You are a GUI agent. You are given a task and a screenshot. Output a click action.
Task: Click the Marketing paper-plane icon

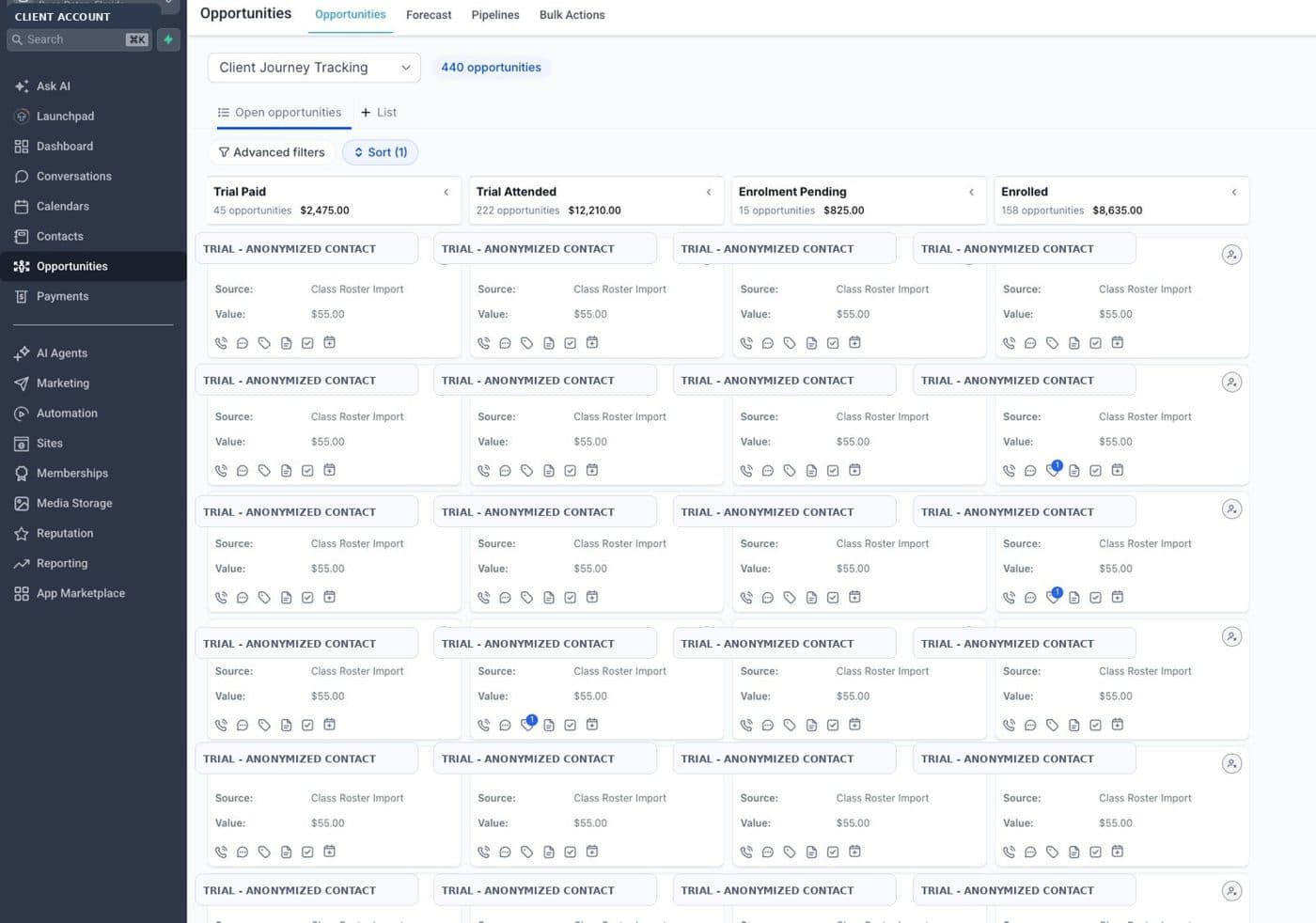click(22, 383)
